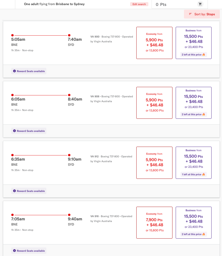Screen dimensions: 222x256
Task: Select Economy fare for VA 912
Action: (154, 162)
